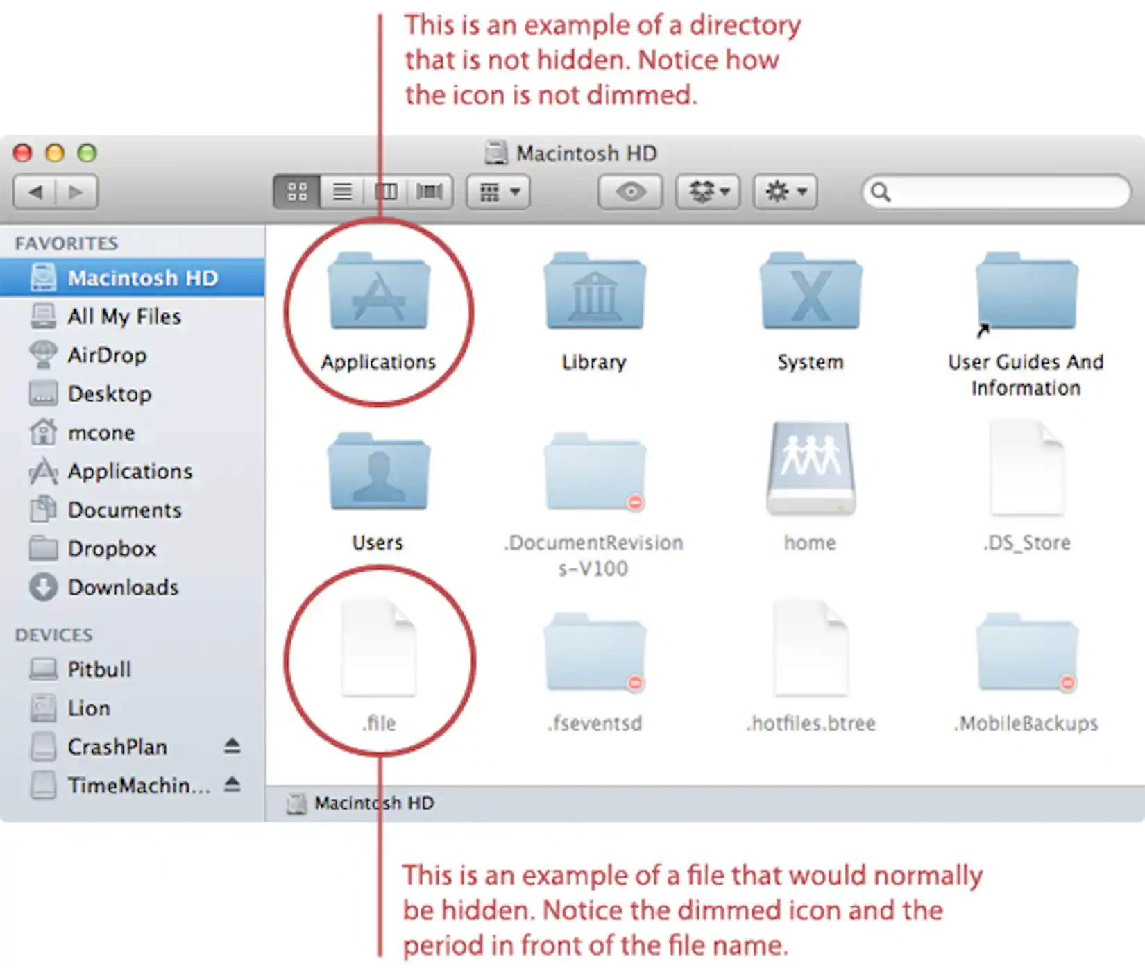Viewport: 1145px width, 968px height.
Task: Select Desktop in the sidebar
Action: [132, 394]
